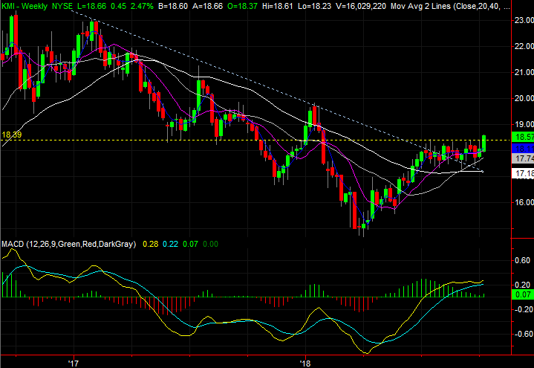The height and width of the screenshot is (368, 534).
Task: Click the cyan MACD signal value 0.22
Action: pos(170,244)
